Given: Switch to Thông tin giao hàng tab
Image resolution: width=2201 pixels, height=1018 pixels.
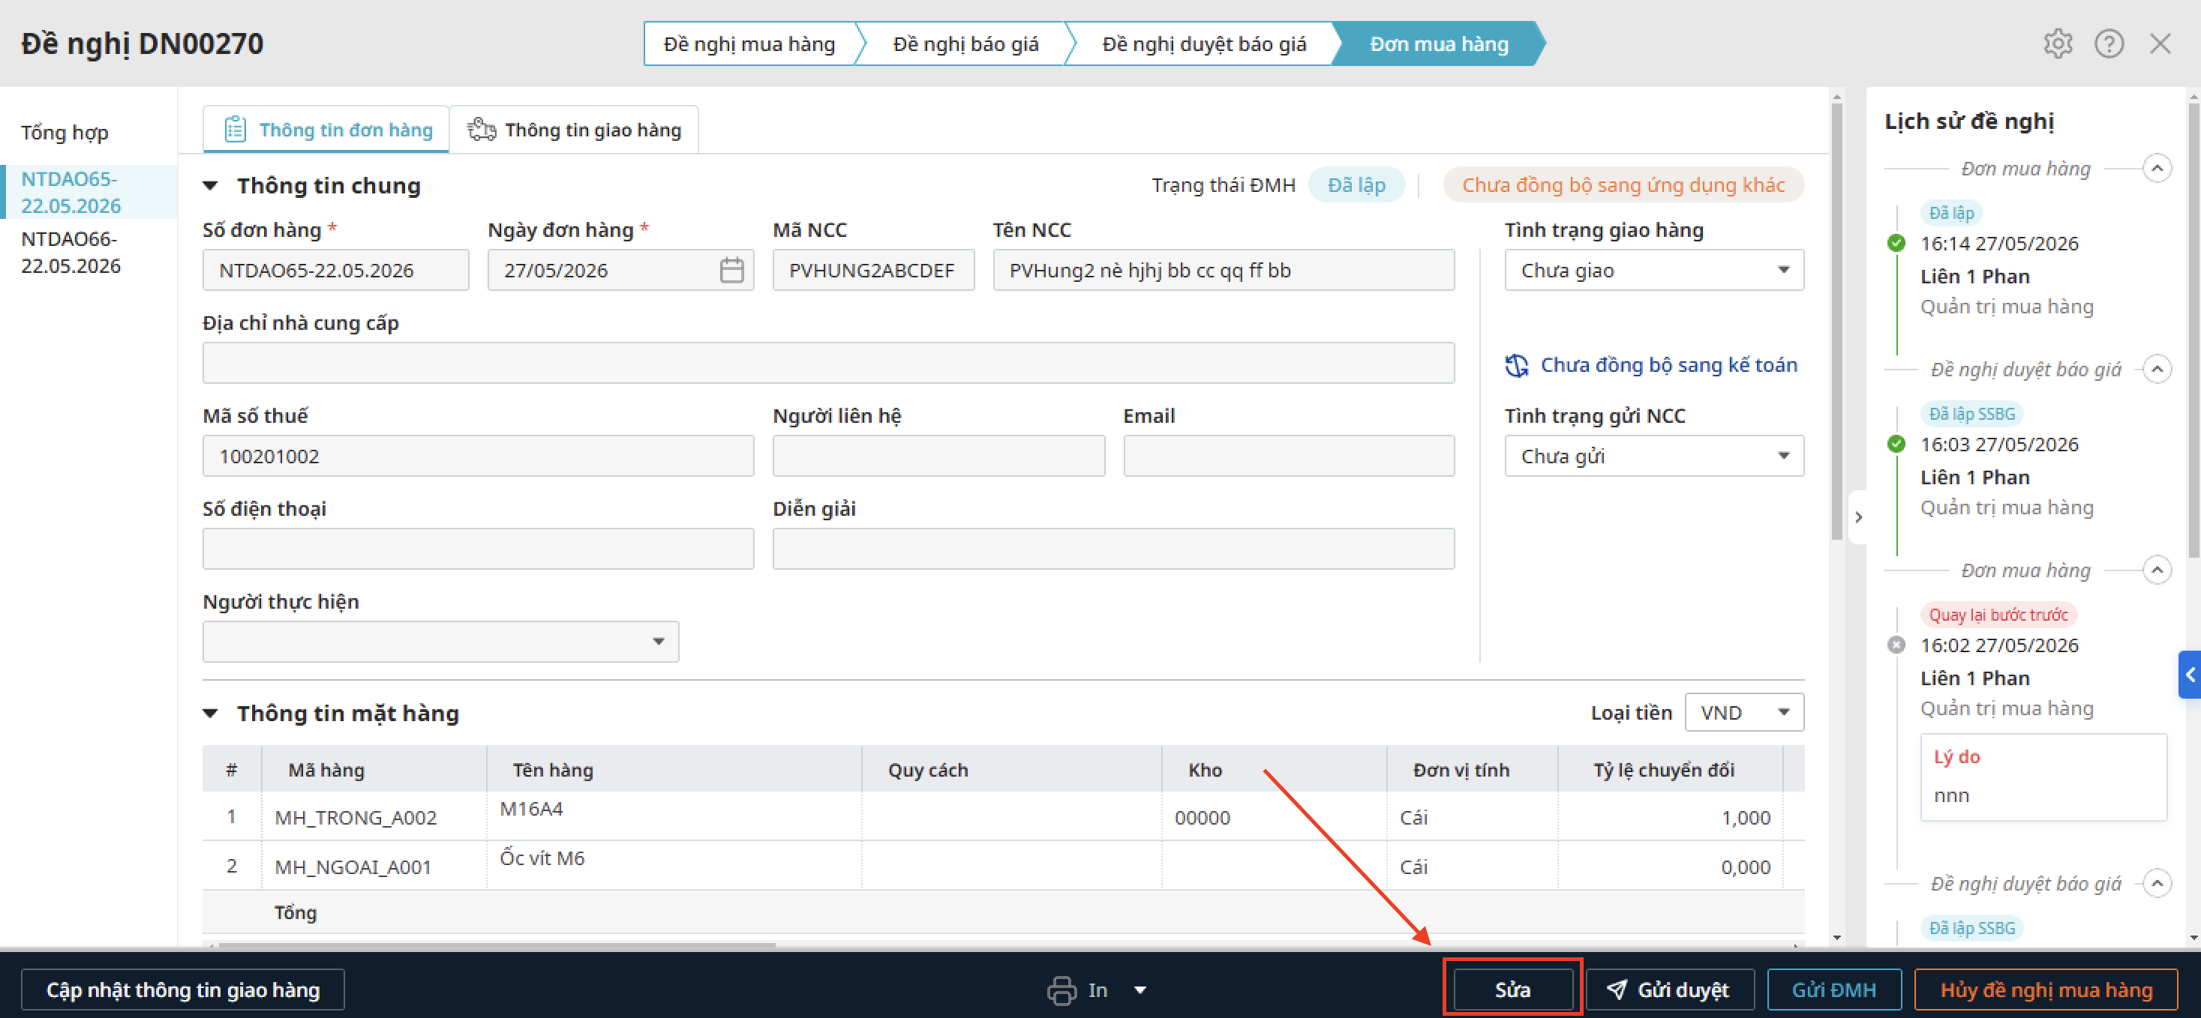Looking at the screenshot, I should [574, 130].
